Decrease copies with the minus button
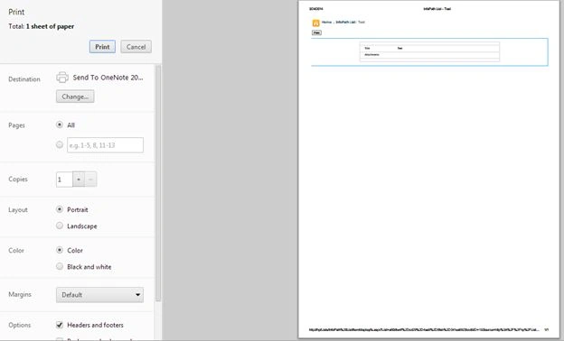Screen dimensions: 564x341 90,180
